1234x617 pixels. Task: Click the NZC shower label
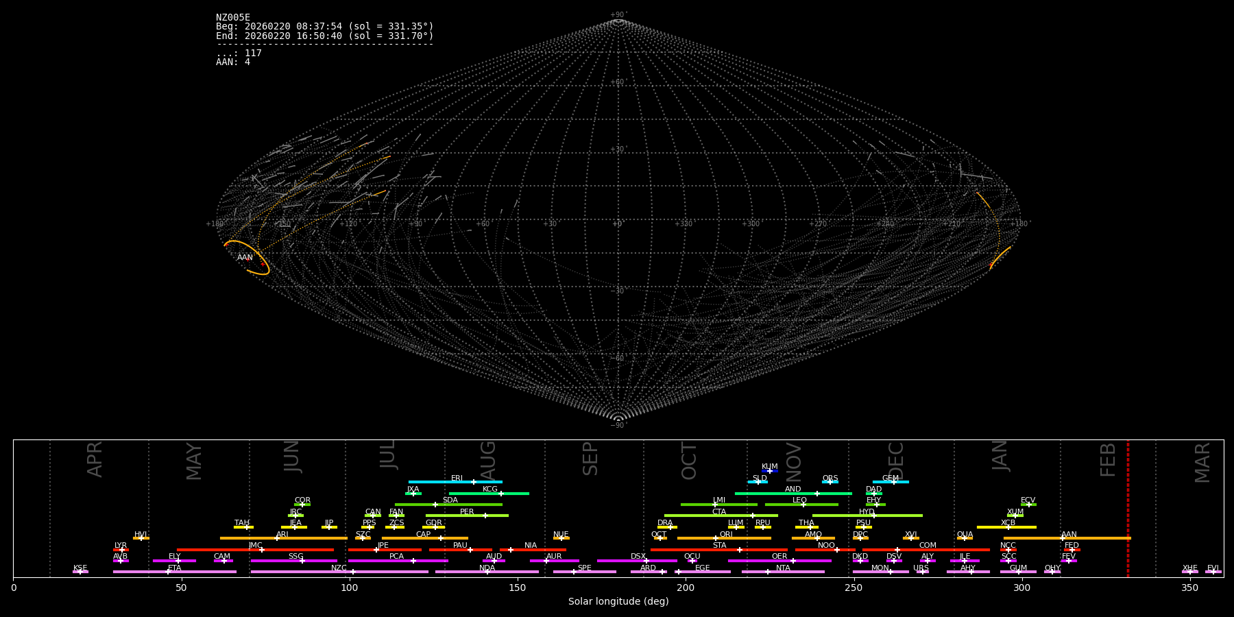tap(339, 568)
